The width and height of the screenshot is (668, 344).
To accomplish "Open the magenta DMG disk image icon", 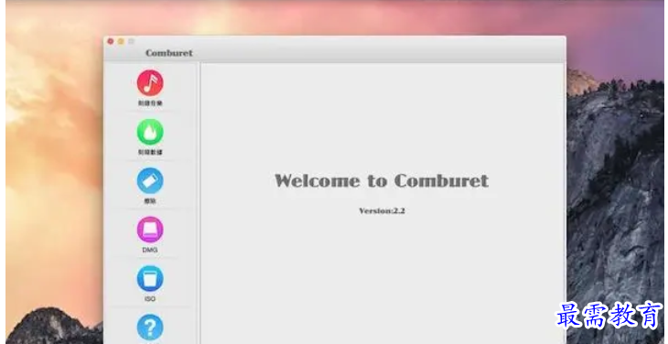I will click(x=150, y=230).
